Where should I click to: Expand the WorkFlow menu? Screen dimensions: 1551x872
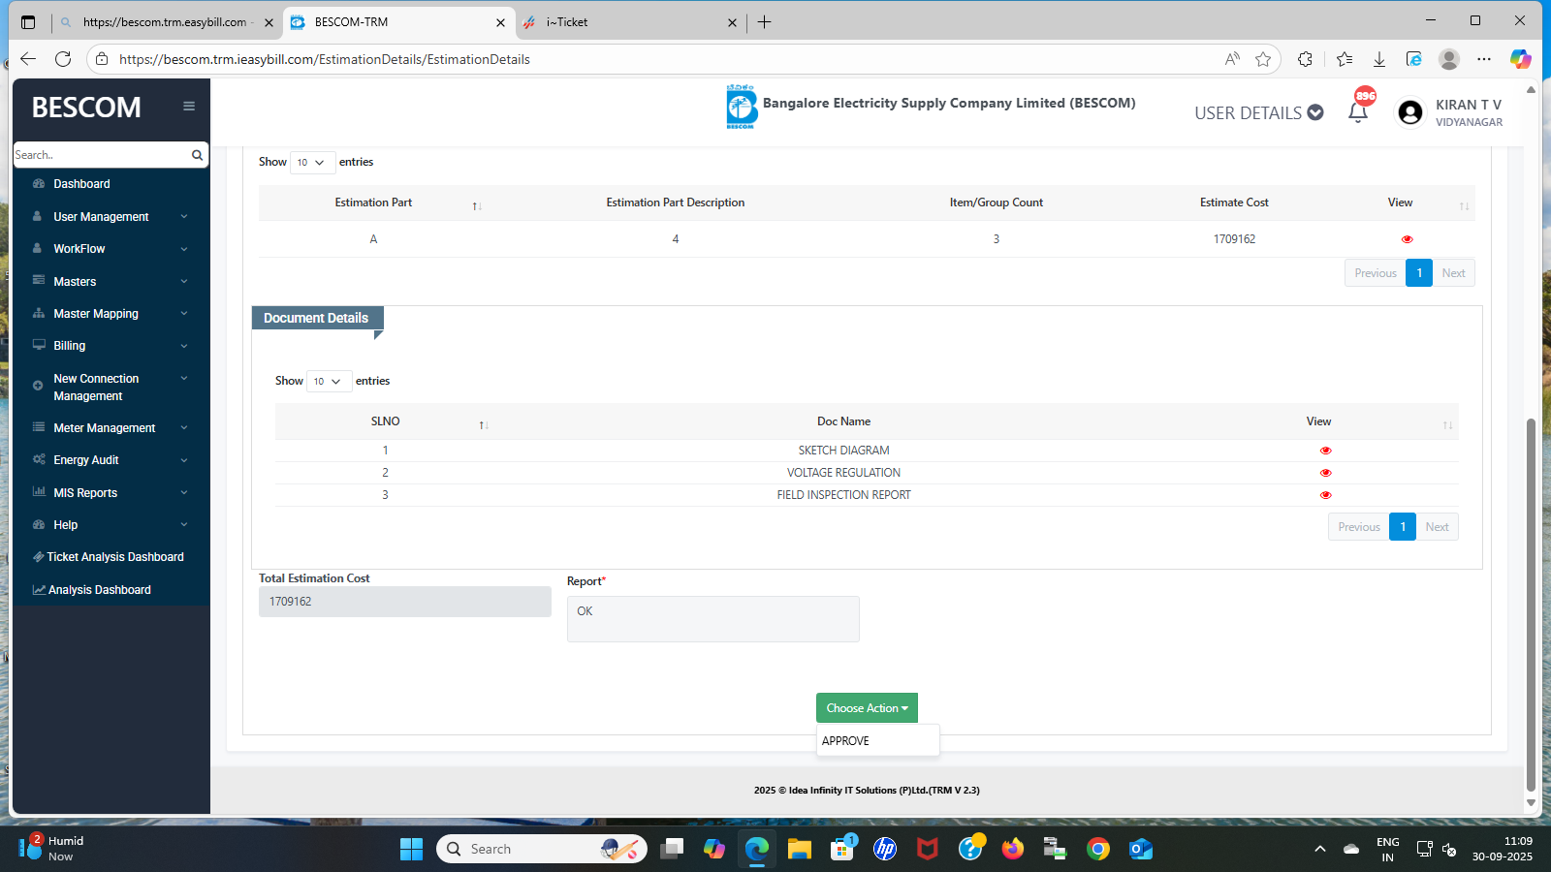(x=111, y=249)
